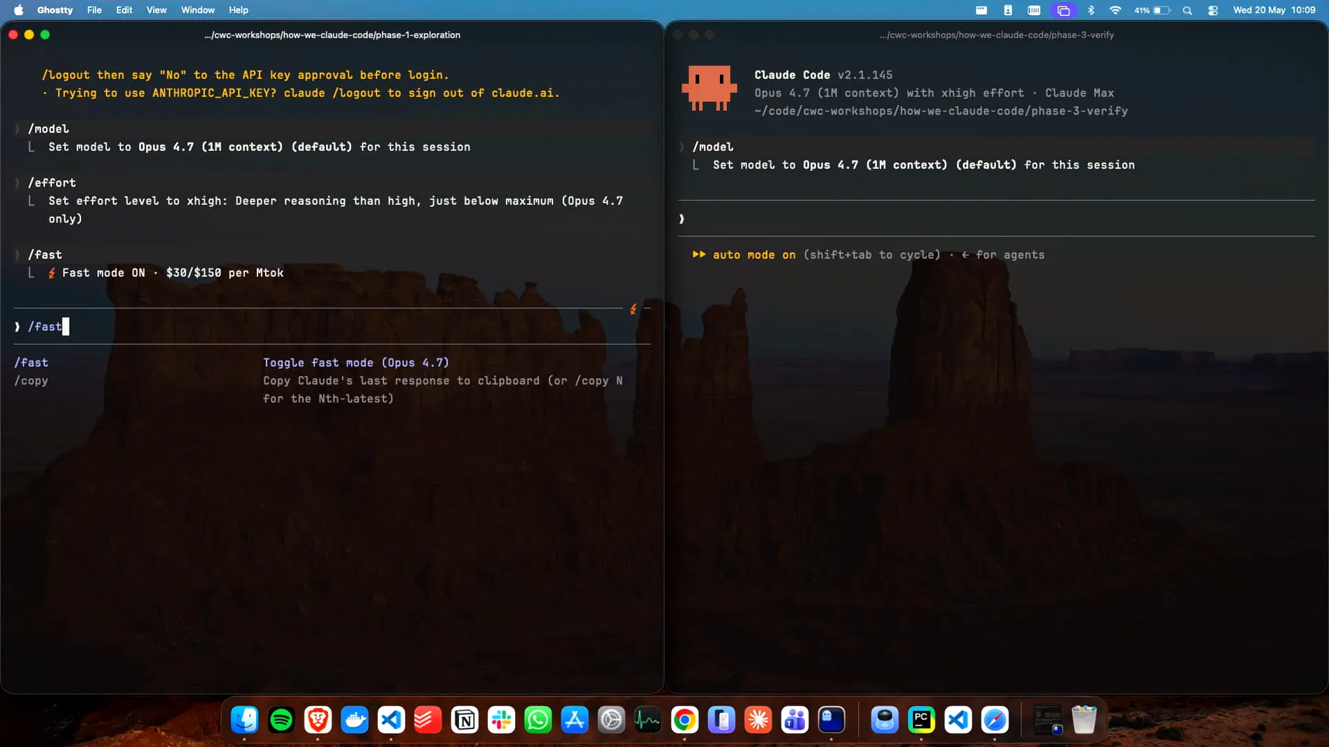The height and width of the screenshot is (747, 1329).
Task: Open the Brave browser Dock icon
Action: 318,720
